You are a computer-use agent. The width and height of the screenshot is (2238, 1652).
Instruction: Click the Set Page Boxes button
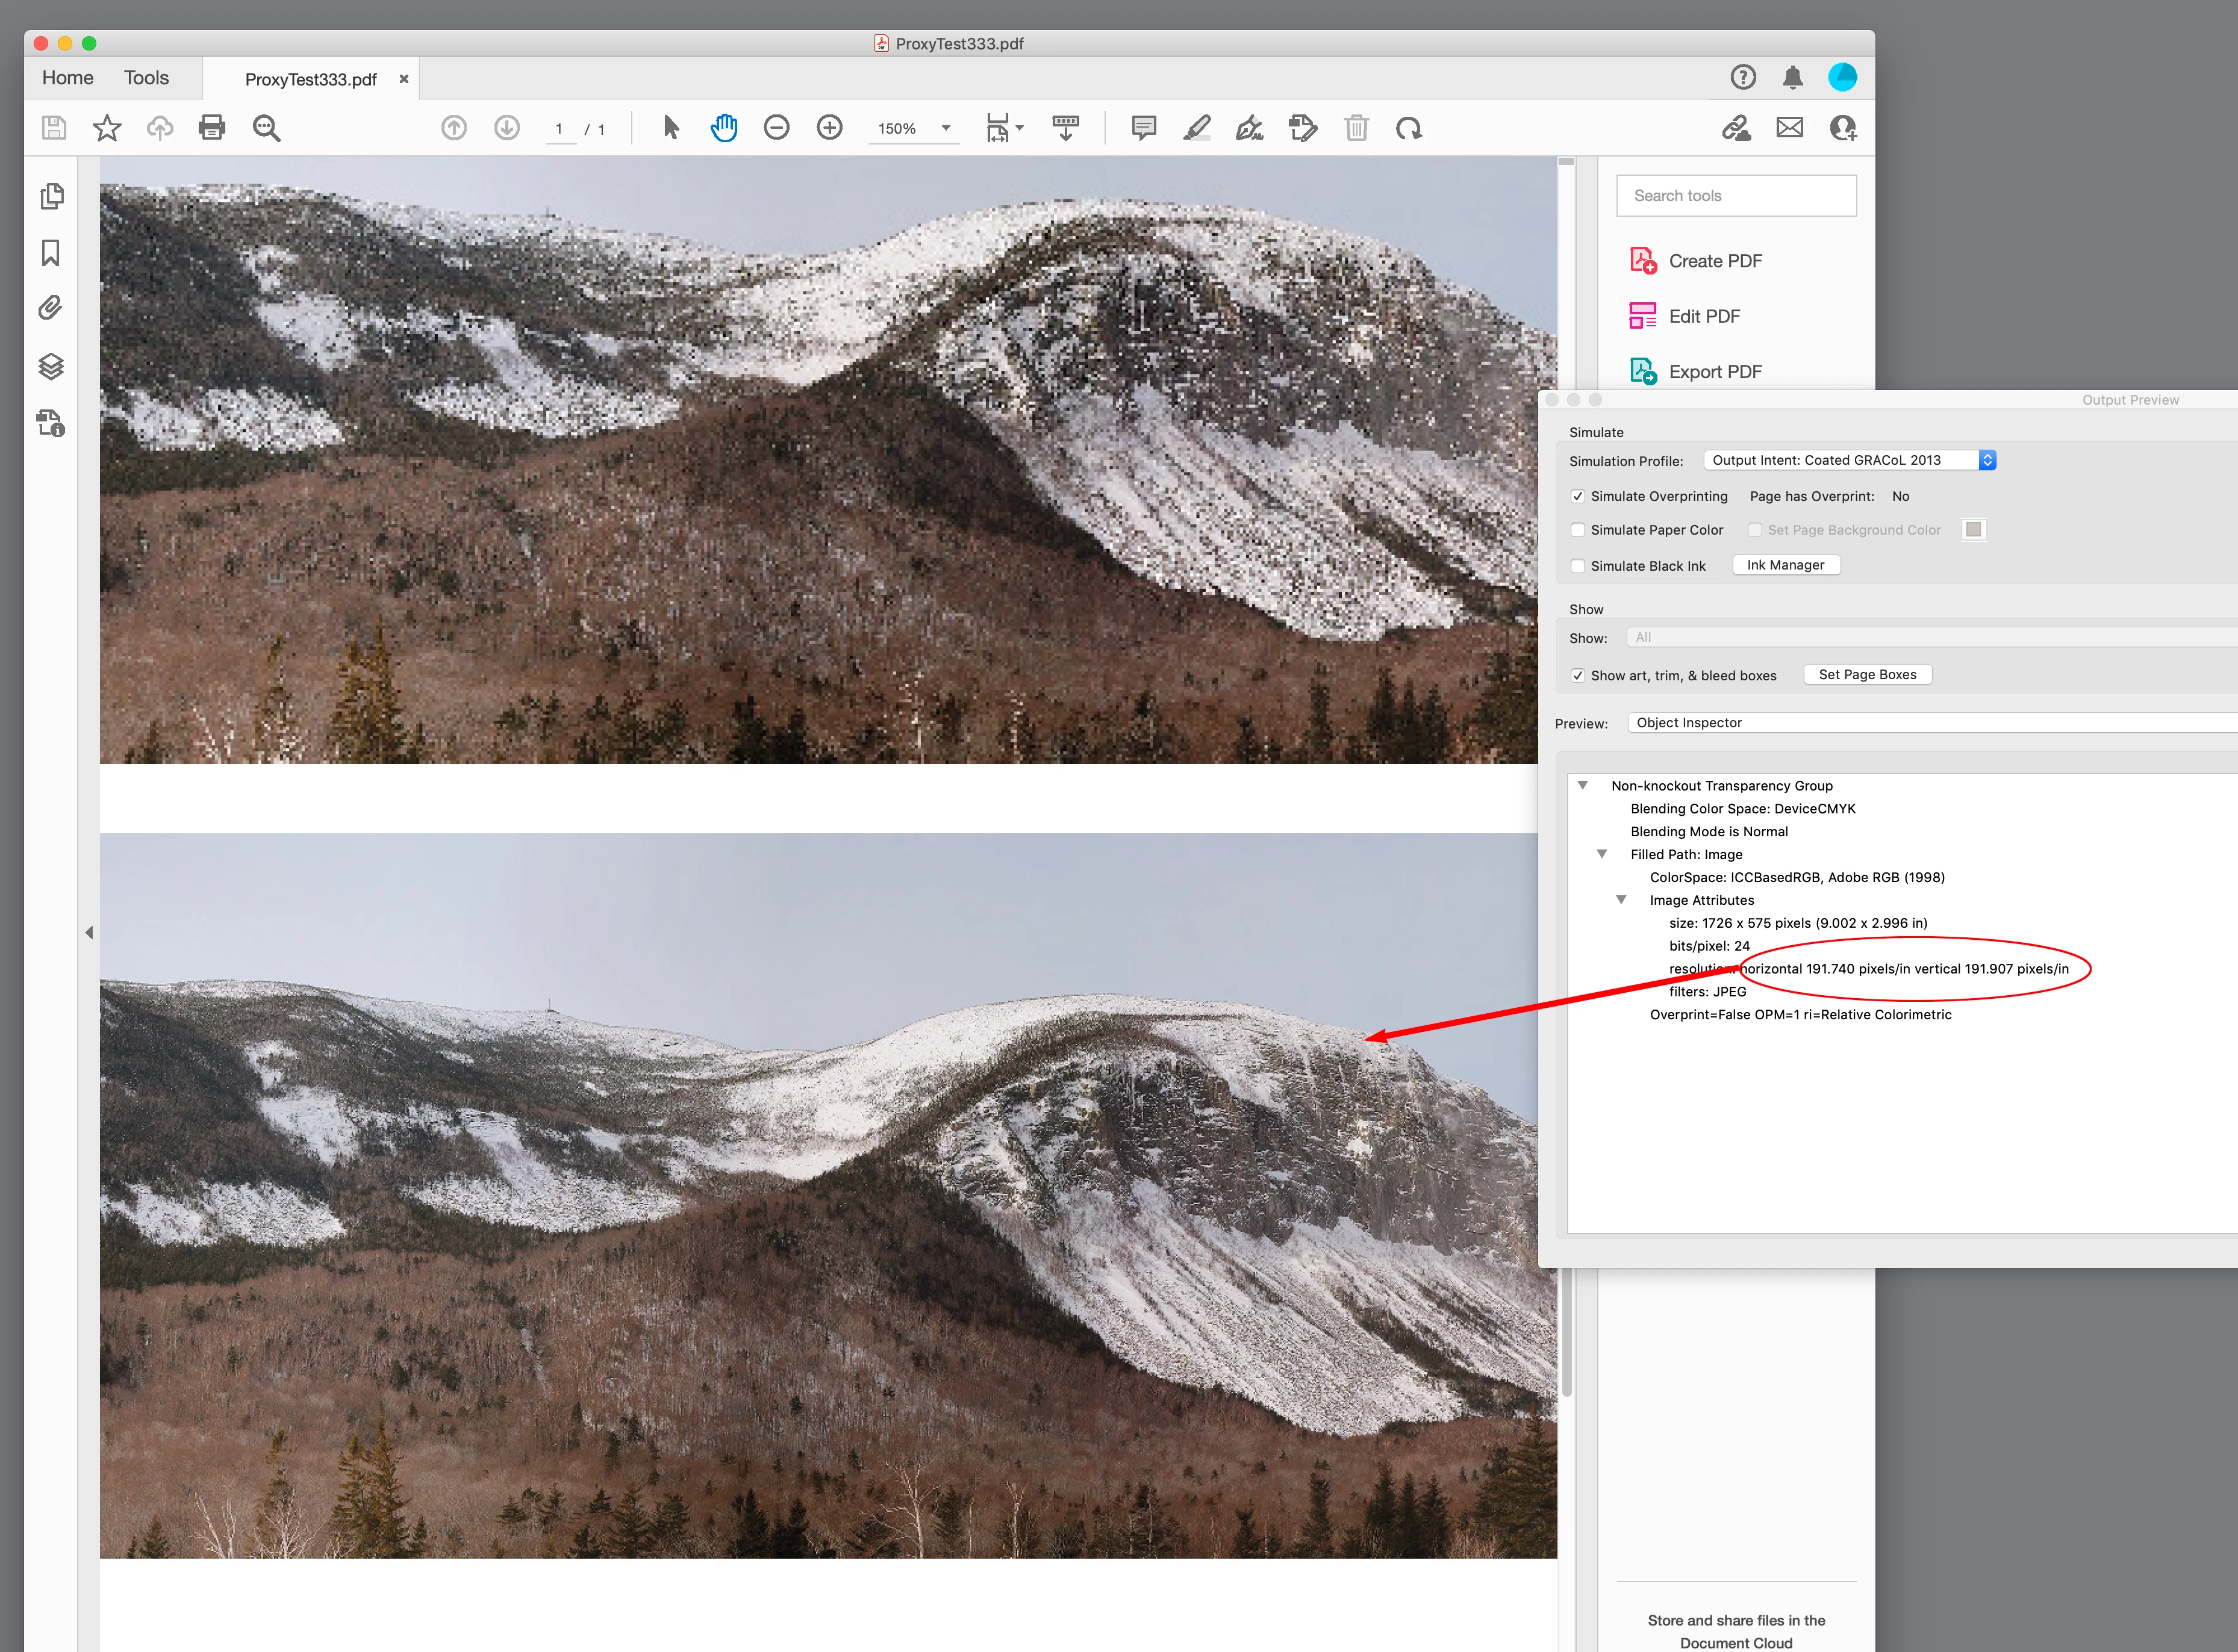[1867, 675]
